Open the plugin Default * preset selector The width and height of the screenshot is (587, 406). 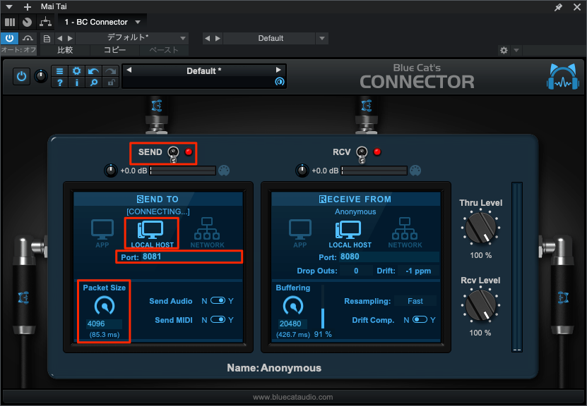203,70
